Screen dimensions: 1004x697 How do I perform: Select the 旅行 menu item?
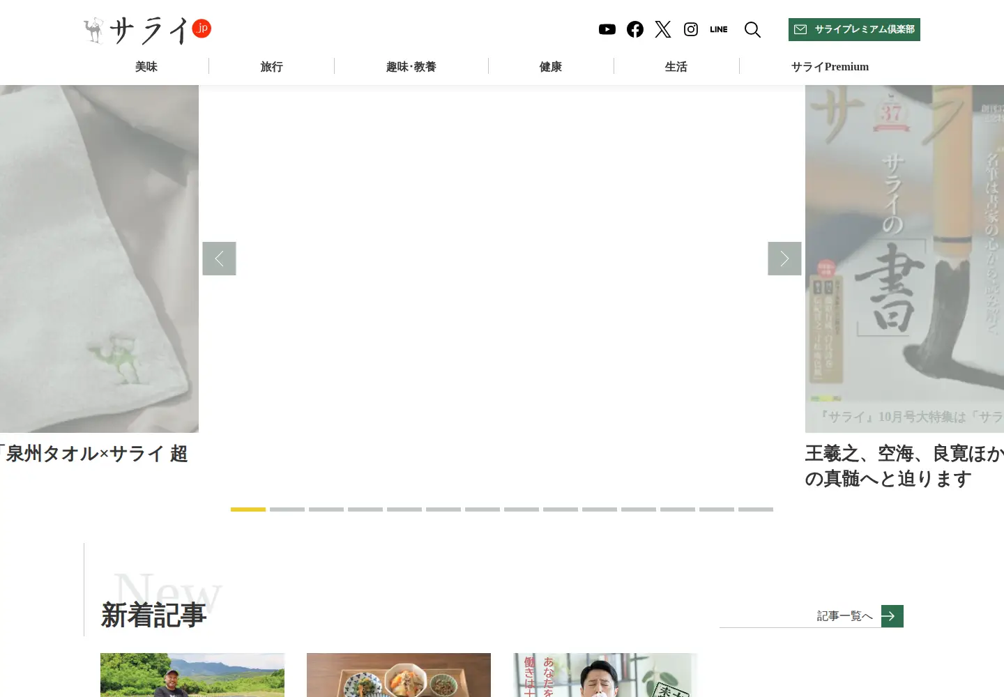tap(272, 67)
